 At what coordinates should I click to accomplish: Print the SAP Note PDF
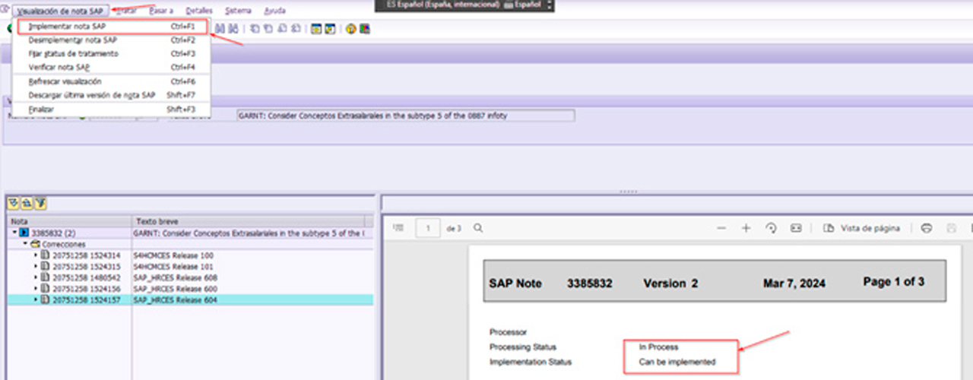click(x=926, y=228)
